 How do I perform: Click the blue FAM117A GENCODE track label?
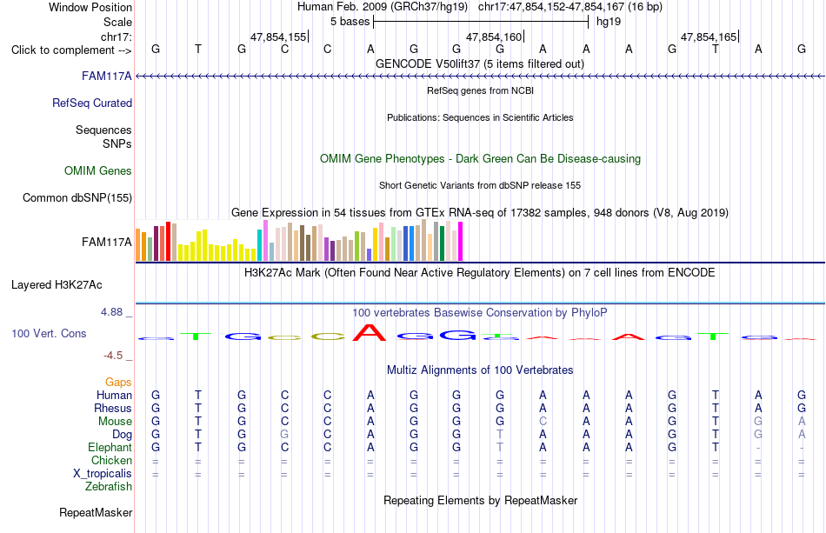pos(106,77)
